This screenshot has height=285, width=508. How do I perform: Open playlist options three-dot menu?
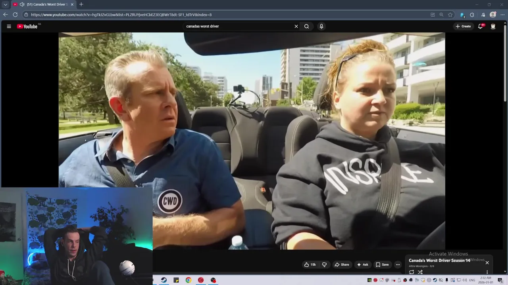[487, 272]
